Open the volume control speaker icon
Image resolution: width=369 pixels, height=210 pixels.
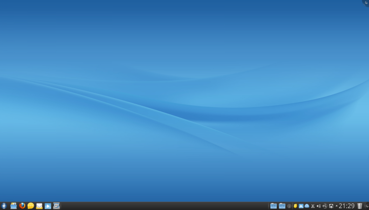319,206
